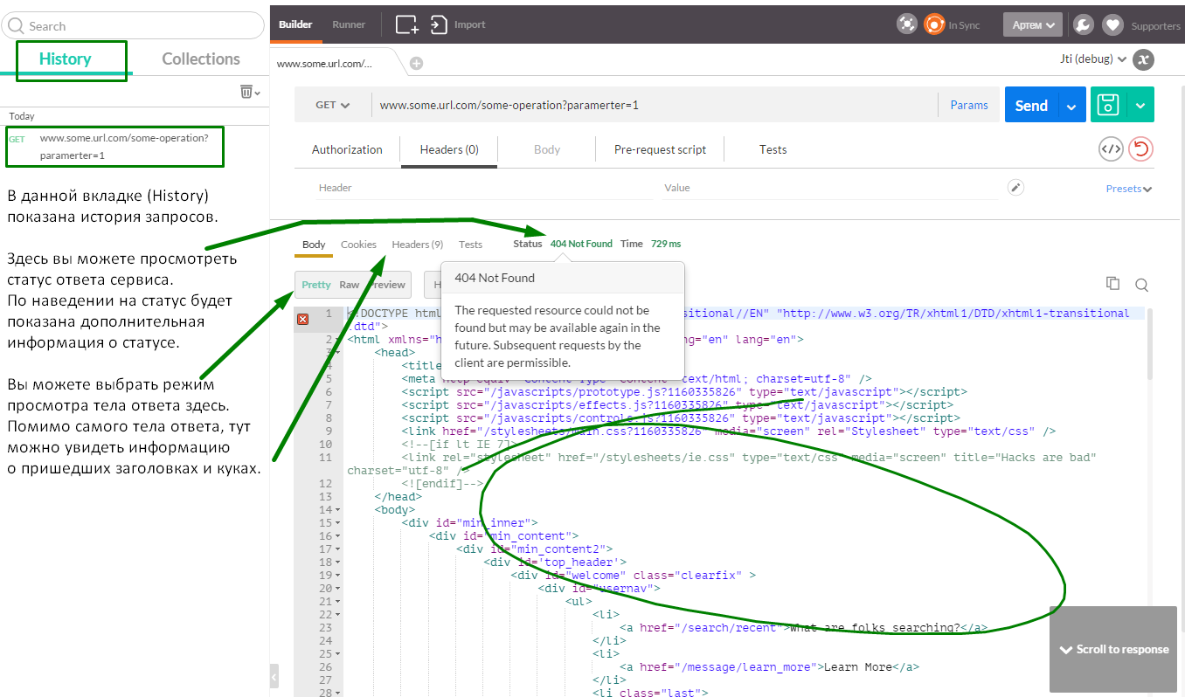Click the save floppy disk icon
Screen dimensions: 1185x697
pyautogui.click(x=1108, y=105)
